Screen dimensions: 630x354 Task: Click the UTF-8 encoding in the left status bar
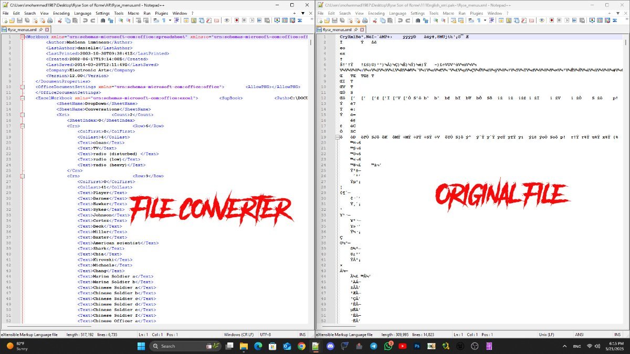pyautogui.click(x=265, y=334)
